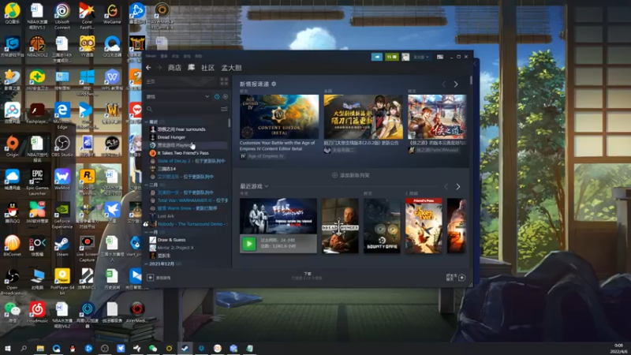
Task: Open the 商店 store tab
Action: (174, 68)
